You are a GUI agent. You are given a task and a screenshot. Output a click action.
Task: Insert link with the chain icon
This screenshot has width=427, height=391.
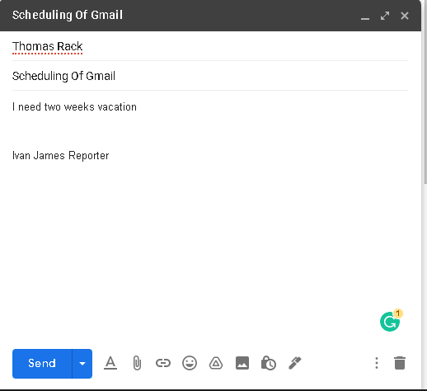coord(163,363)
